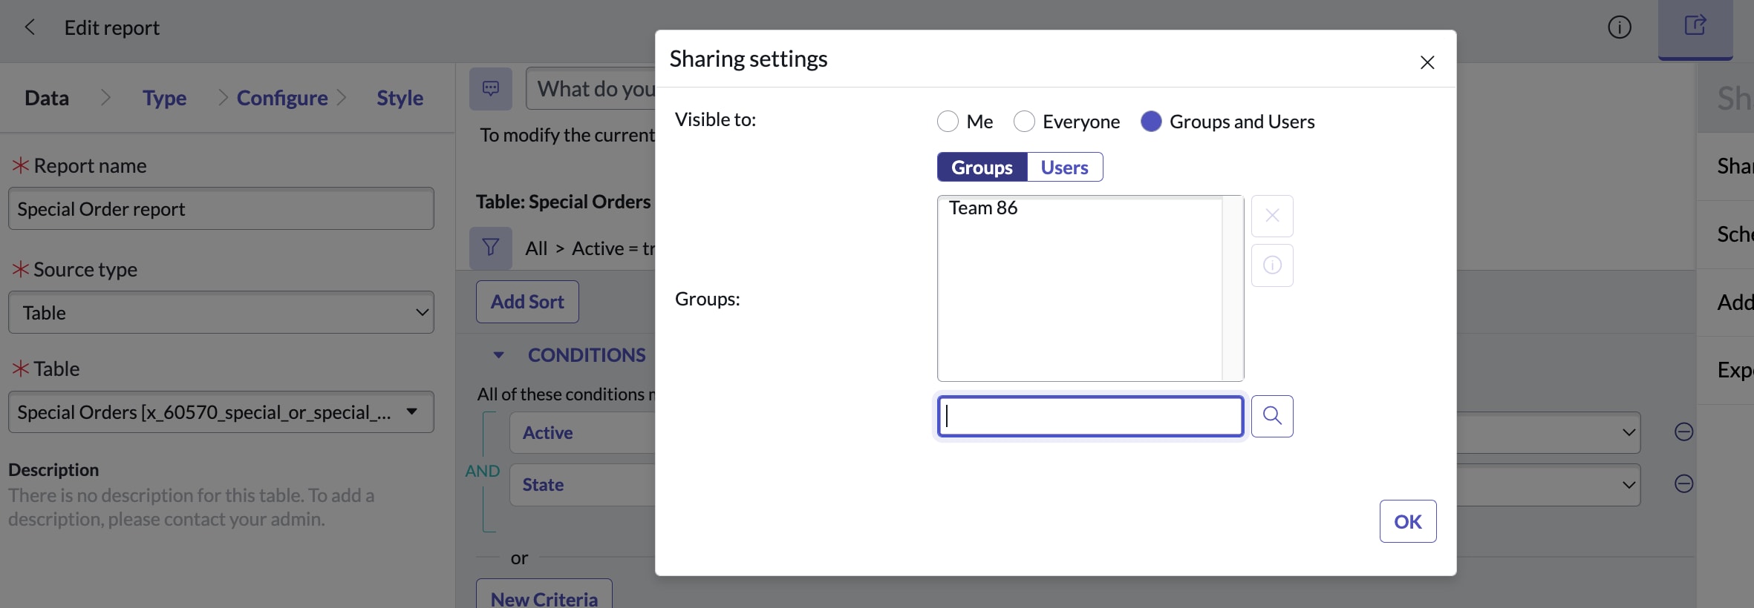The image size is (1754, 608).
Task: Open the Source type dropdown
Action: (x=221, y=312)
